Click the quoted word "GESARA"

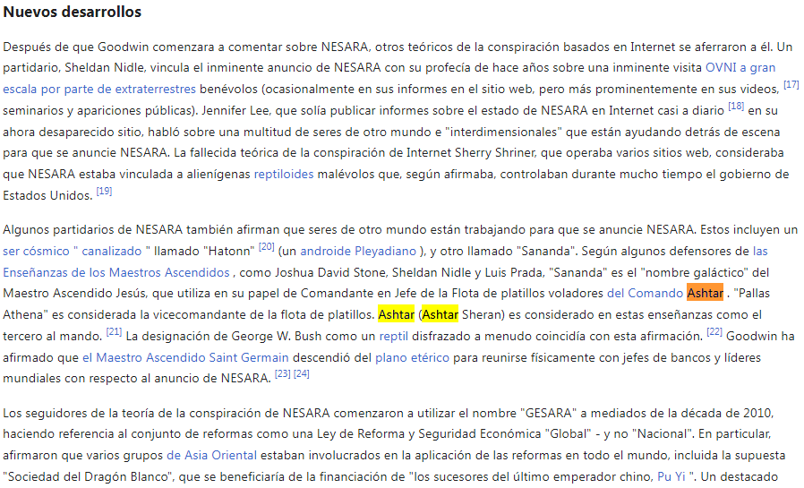click(547, 413)
